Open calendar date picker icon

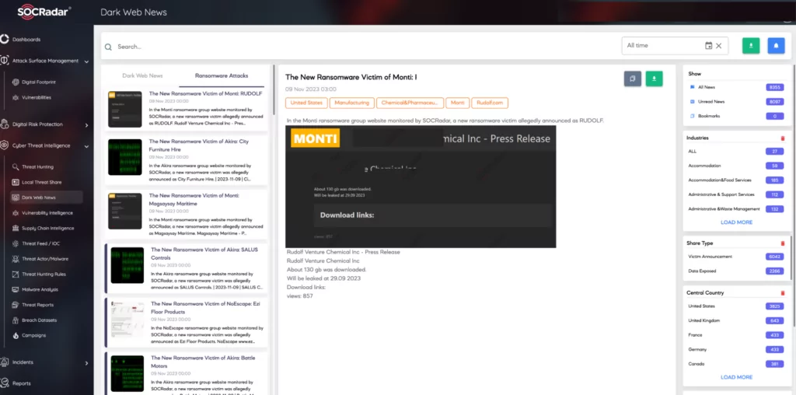tap(709, 46)
